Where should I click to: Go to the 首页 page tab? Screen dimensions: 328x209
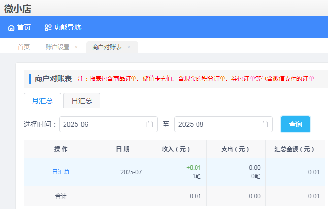pyautogui.click(x=24, y=47)
